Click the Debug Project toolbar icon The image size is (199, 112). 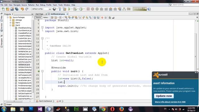(75, 9)
